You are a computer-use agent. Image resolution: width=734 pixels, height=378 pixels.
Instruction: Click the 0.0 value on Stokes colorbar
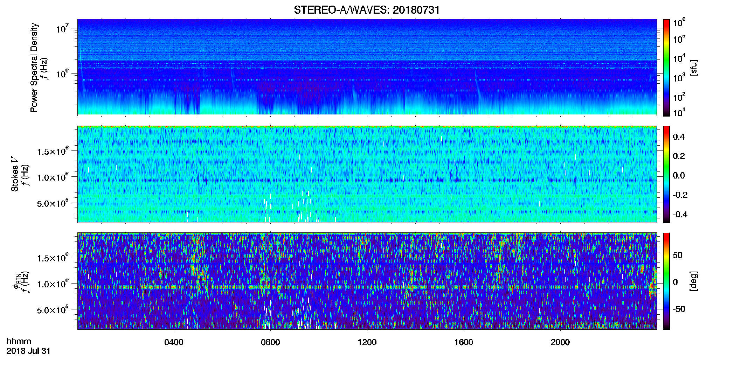(x=679, y=175)
